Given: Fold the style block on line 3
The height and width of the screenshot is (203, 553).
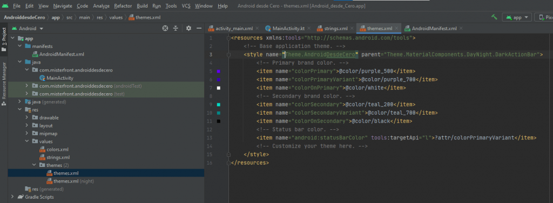Looking at the screenshot, I should tap(228, 54).
